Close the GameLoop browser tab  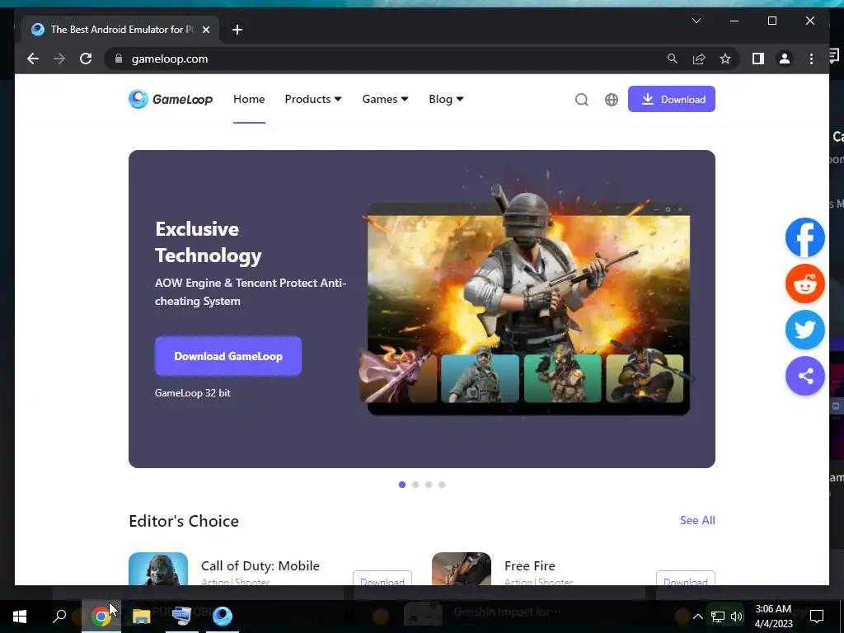[205, 30]
